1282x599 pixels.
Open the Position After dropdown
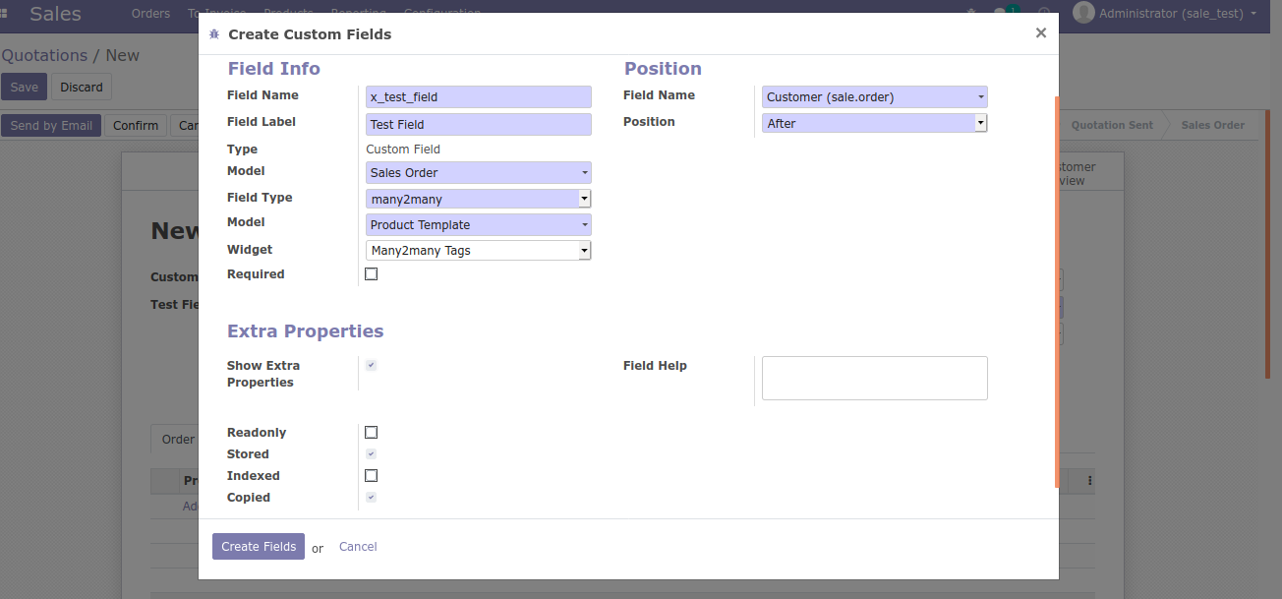coord(874,123)
